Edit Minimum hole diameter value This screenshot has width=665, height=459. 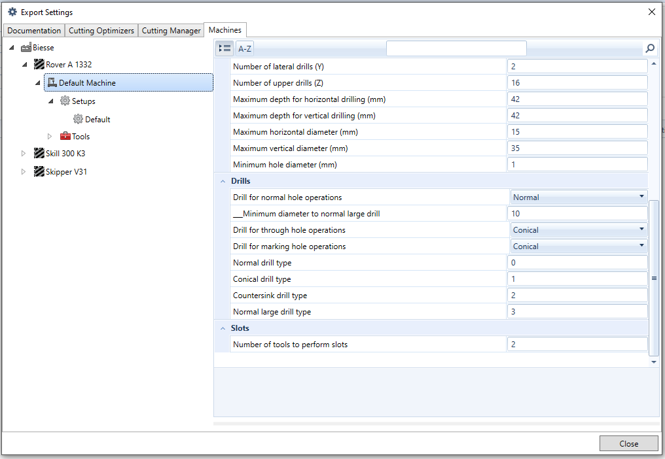pos(577,165)
